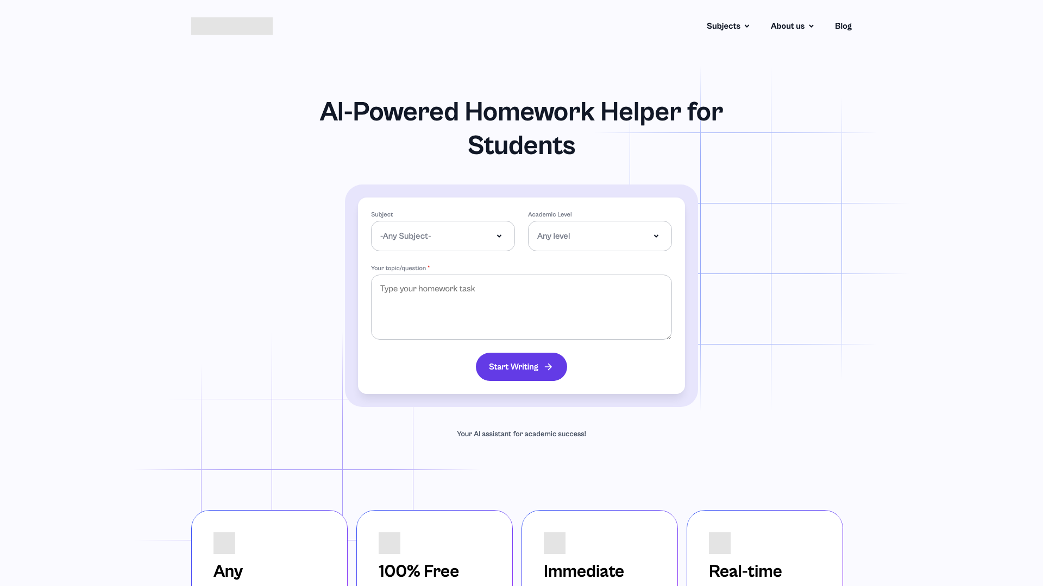Click the 100% Free feature icon
The height and width of the screenshot is (586, 1043).
pos(389,543)
